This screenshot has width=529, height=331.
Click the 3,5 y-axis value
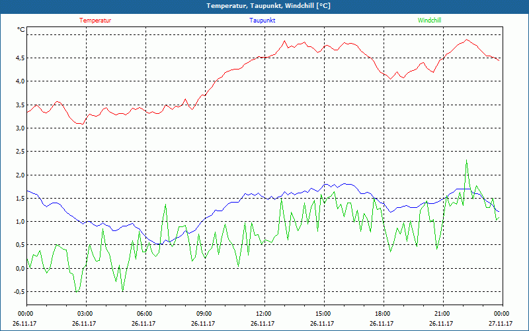coord(20,105)
